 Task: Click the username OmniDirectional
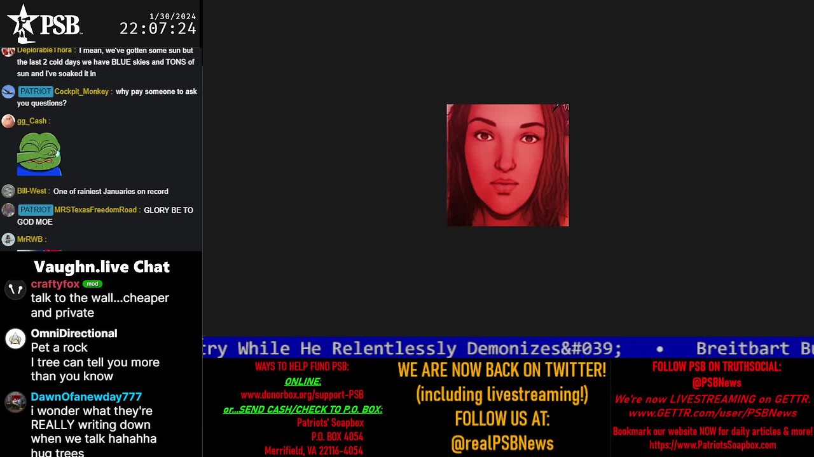pyautogui.click(x=74, y=333)
